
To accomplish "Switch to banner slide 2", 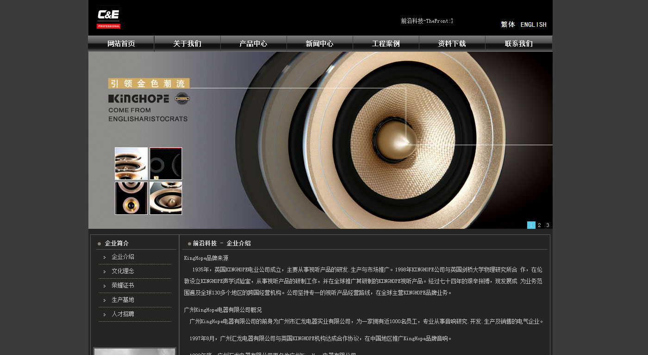I will click(540, 225).
